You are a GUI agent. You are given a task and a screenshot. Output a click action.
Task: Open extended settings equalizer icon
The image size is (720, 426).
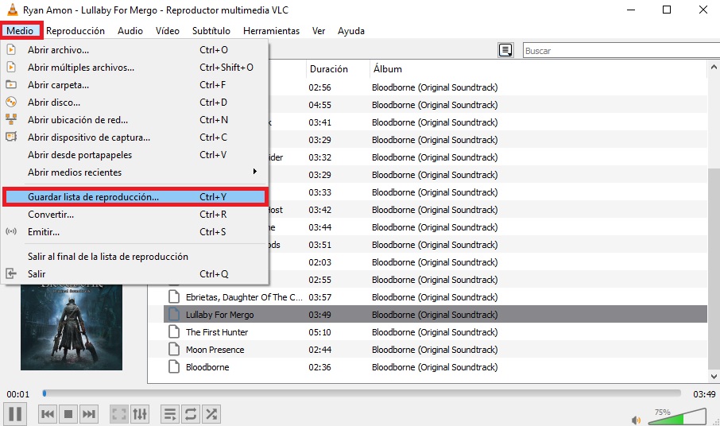tap(140, 415)
